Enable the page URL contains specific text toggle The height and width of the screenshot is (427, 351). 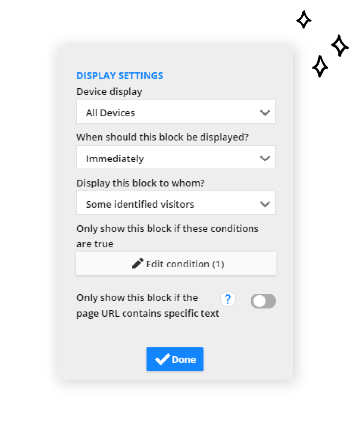263,301
